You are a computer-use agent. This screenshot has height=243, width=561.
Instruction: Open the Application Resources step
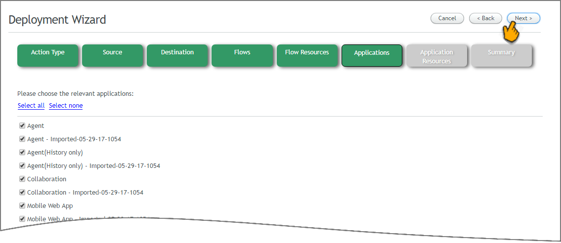click(436, 55)
